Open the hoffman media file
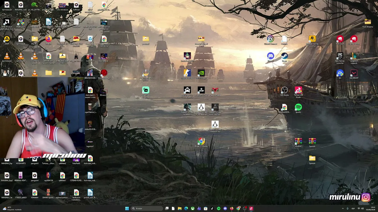 76,6
